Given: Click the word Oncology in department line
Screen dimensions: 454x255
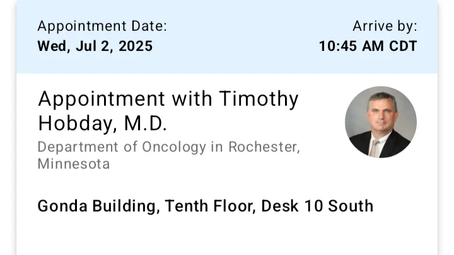Looking at the screenshot, I should click(x=174, y=147).
